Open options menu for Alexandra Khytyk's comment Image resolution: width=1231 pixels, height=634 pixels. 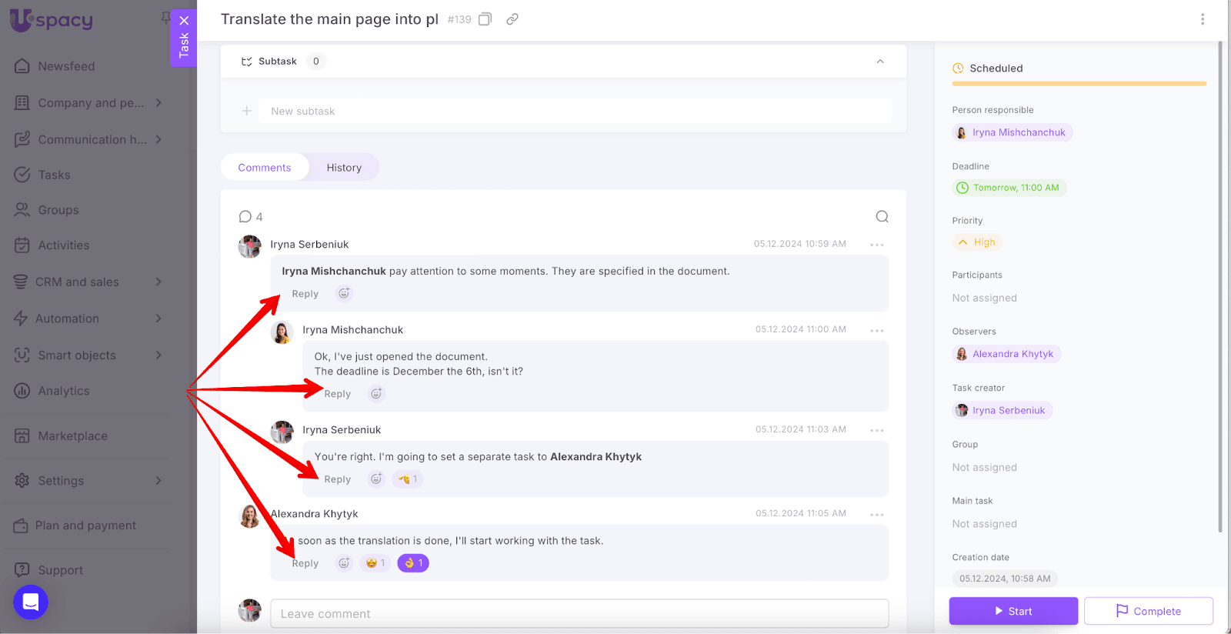tap(876, 514)
